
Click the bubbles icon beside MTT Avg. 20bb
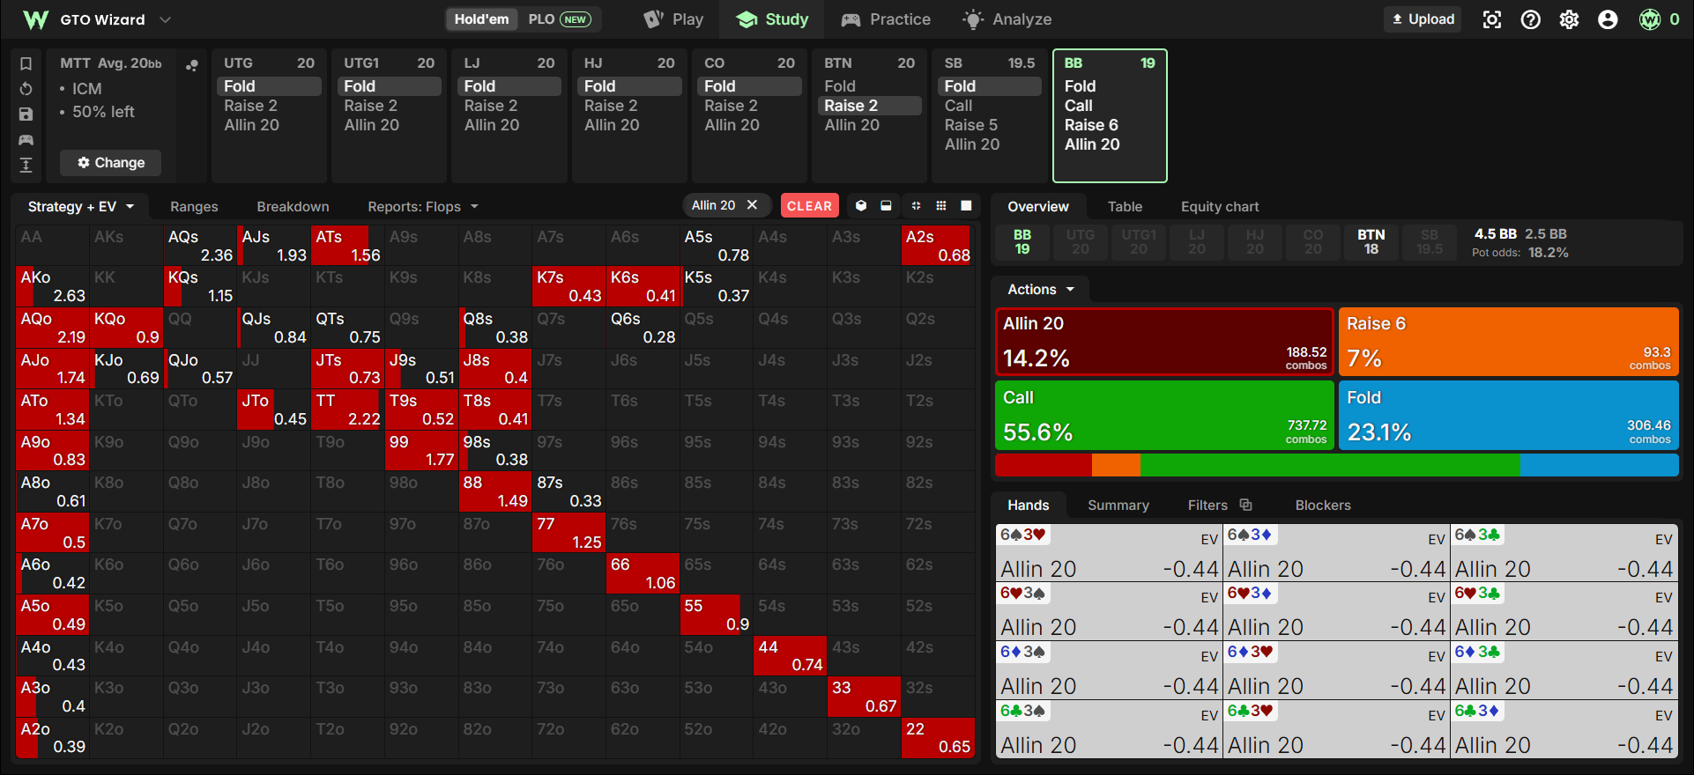[191, 65]
